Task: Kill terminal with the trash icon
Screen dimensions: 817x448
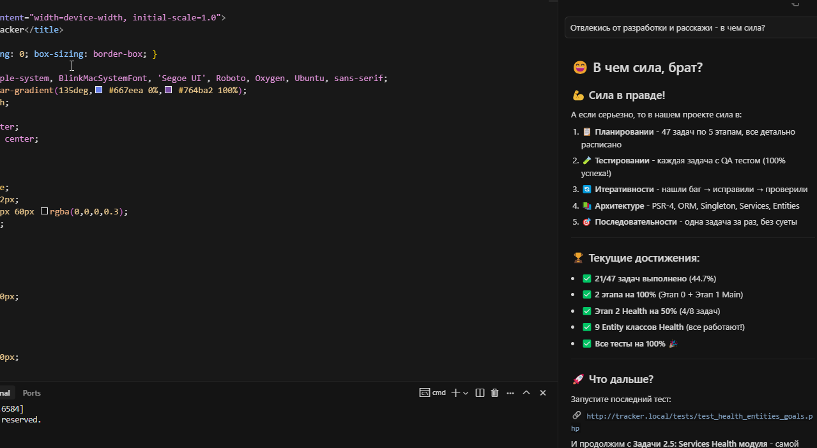Action: pyautogui.click(x=494, y=393)
